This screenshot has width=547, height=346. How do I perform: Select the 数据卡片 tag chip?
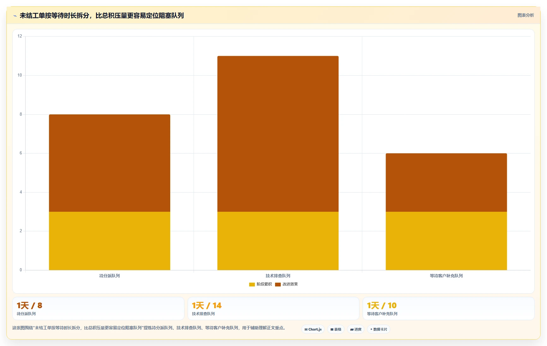coord(379,329)
